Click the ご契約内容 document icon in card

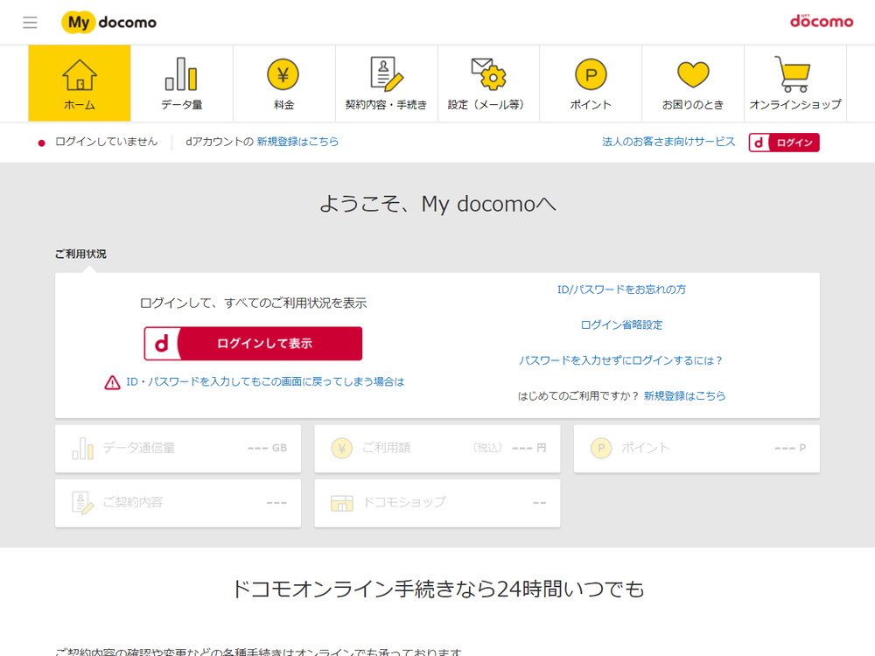coord(82,503)
